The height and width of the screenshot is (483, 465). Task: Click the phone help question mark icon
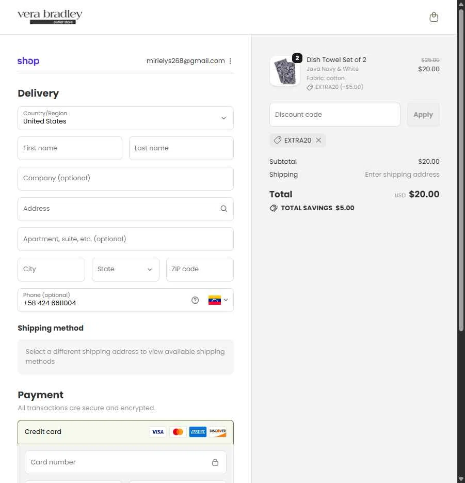(195, 300)
